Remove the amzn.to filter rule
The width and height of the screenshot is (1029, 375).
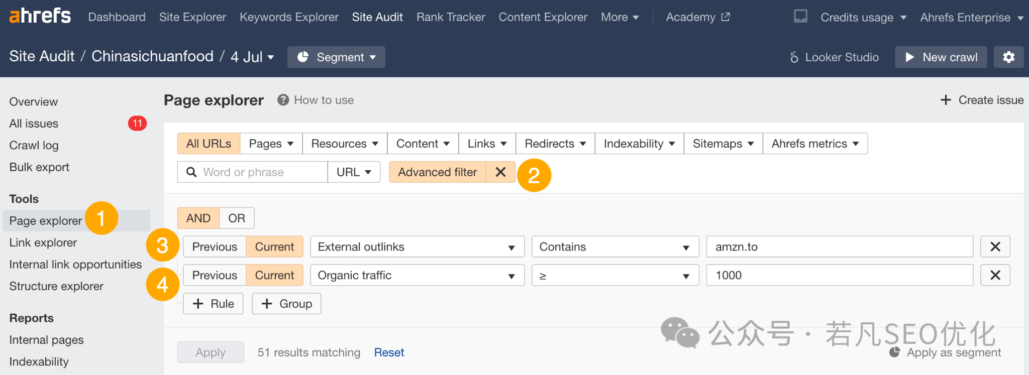995,246
